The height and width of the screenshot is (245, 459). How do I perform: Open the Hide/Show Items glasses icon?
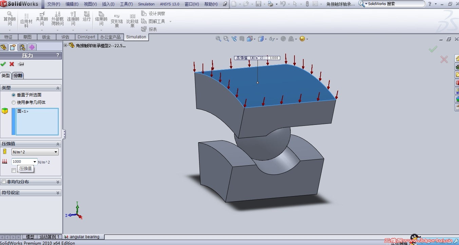[x=273, y=39]
